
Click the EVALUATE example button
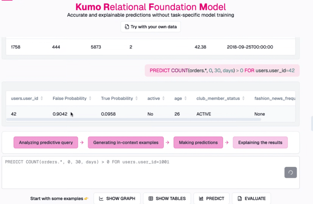pos(251,198)
